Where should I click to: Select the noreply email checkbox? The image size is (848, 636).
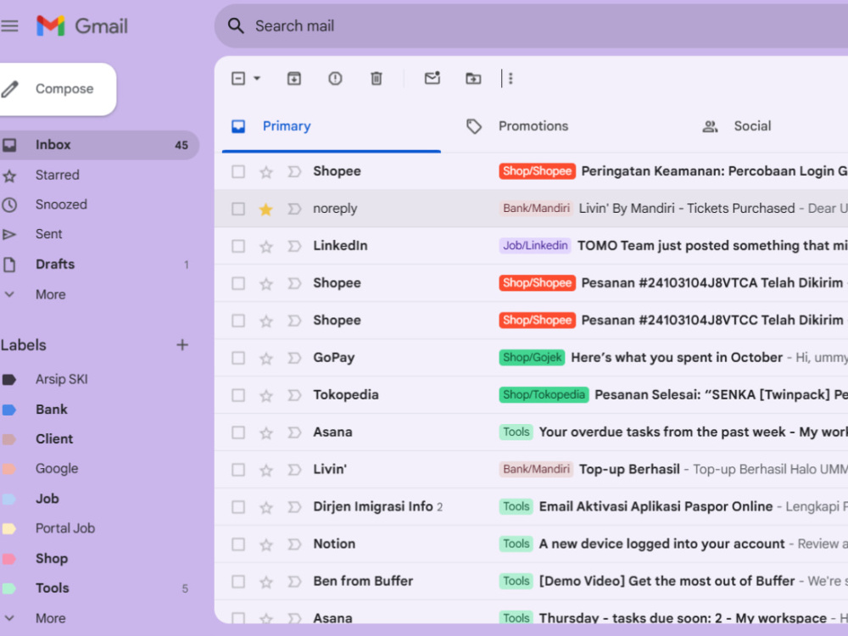238,209
